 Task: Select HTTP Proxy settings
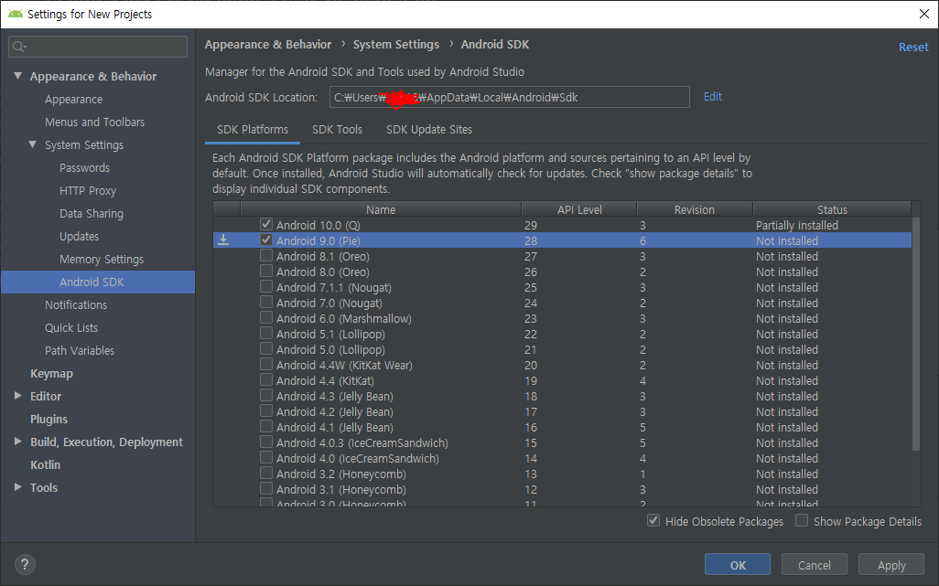[x=88, y=191]
